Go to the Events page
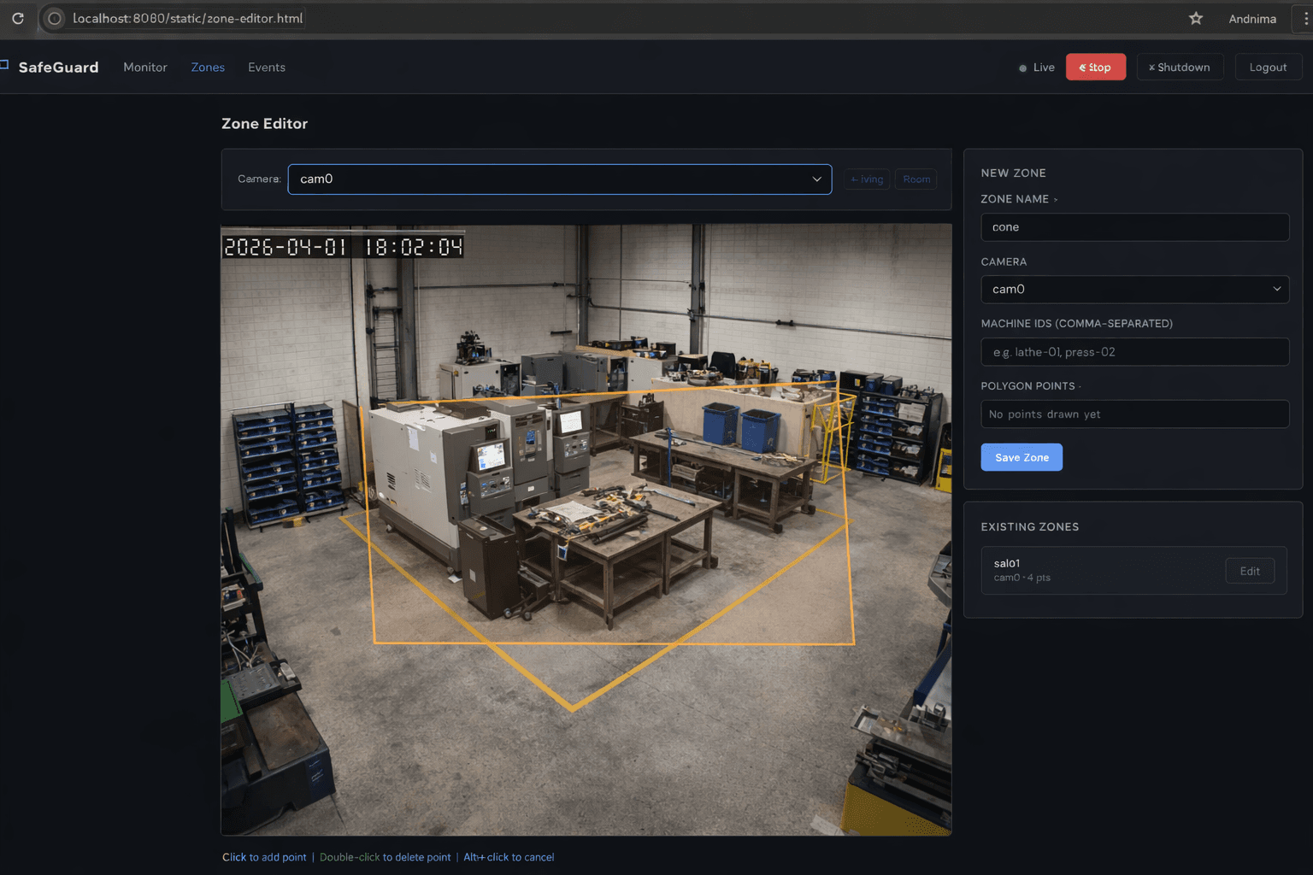This screenshot has width=1313, height=875. pos(267,68)
